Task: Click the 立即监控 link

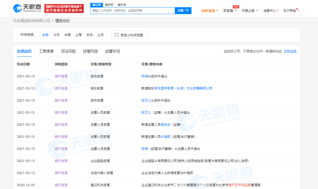Action: point(290,51)
